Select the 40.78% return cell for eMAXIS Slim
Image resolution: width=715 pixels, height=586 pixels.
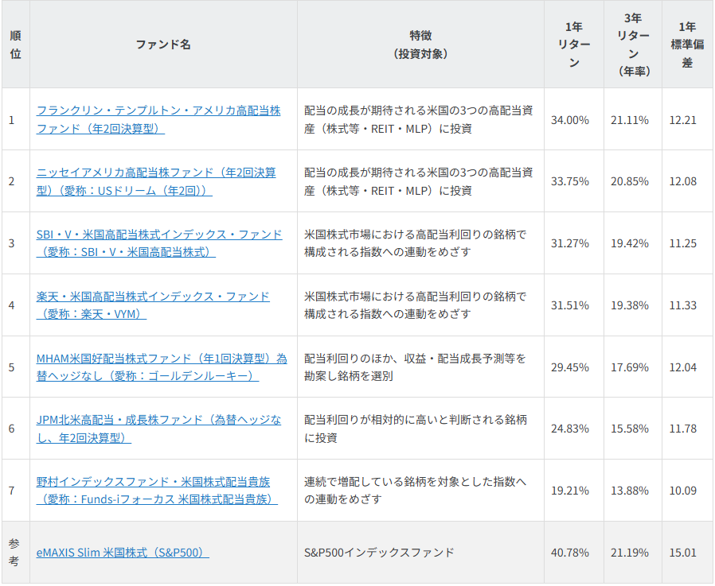point(570,553)
